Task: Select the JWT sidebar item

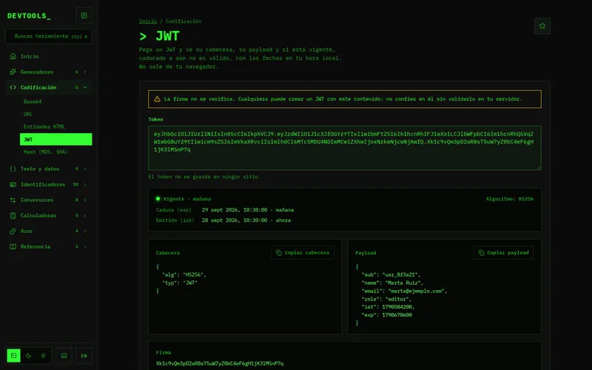Action: point(56,139)
